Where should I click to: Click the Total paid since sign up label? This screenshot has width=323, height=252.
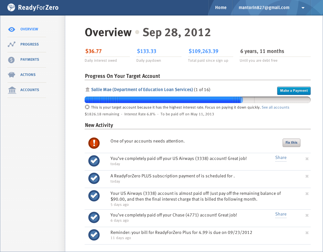click(208, 61)
